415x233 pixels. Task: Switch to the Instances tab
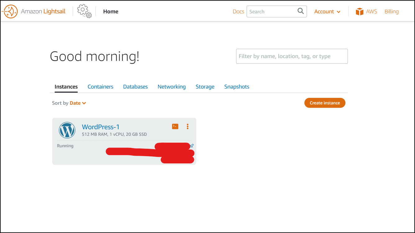click(x=66, y=87)
